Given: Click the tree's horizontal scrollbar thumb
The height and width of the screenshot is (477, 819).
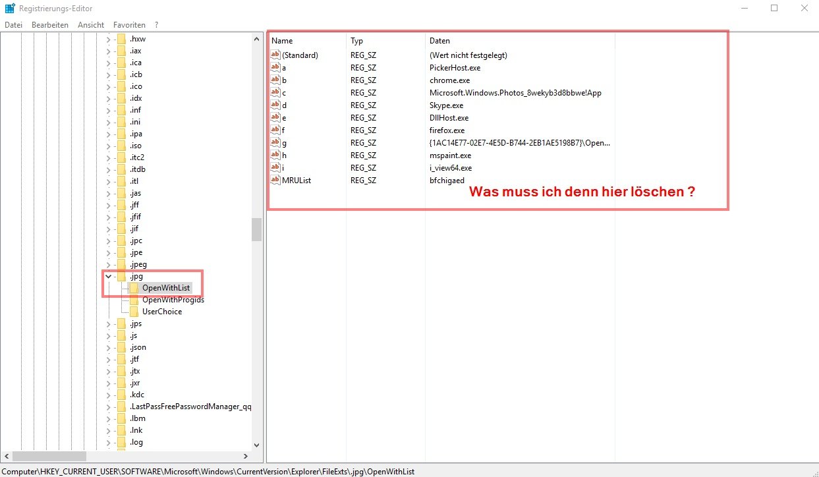Looking at the screenshot, I should click(49, 456).
